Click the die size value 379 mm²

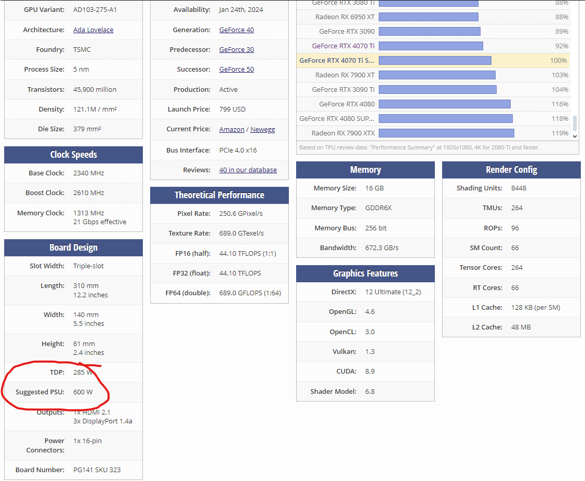click(x=87, y=129)
